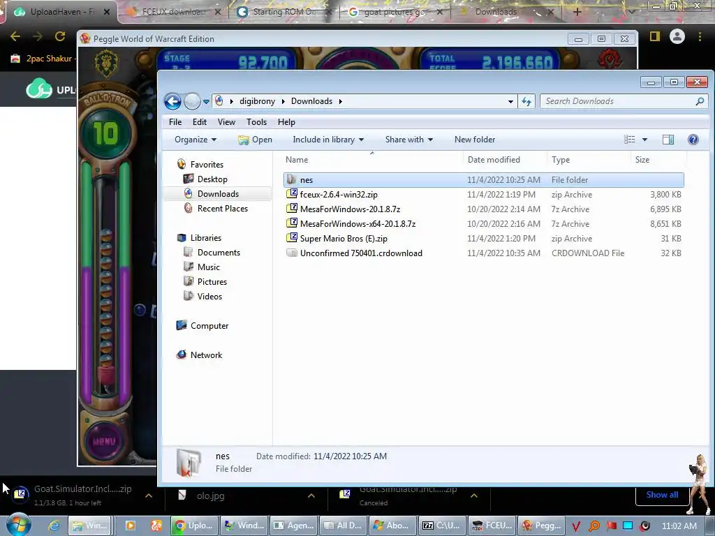
Task: Expand options for olo.jpg download
Action: (x=311, y=496)
